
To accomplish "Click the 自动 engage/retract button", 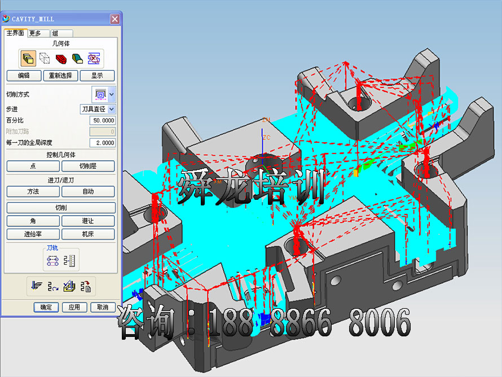I will (88, 191).
